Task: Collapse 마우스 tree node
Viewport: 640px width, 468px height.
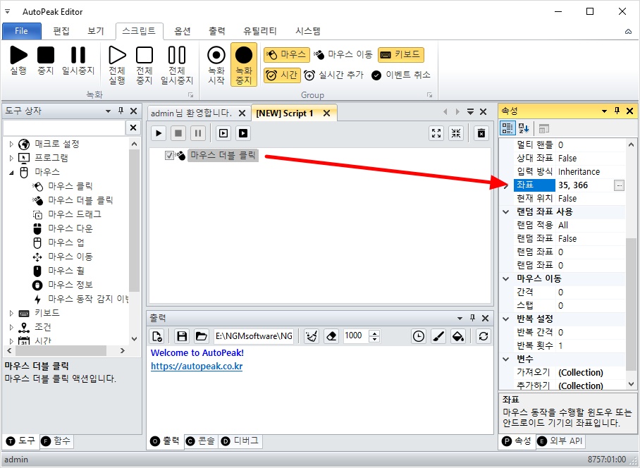Action: coord(11,172)
